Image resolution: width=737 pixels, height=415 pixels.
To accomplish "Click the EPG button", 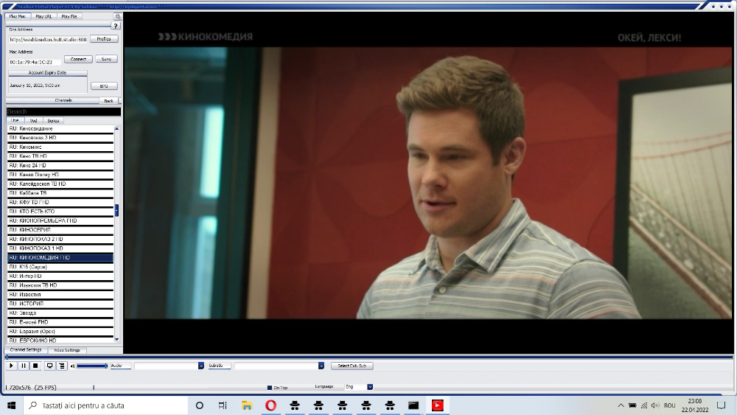I will 104,86.
